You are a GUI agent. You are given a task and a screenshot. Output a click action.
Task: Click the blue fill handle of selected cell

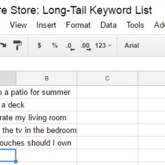coord(16,161)
